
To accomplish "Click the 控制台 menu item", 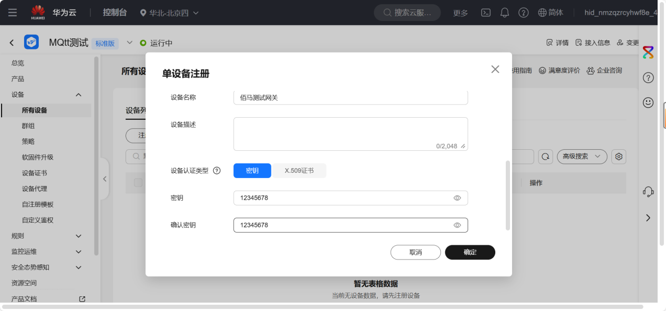I will pyautogui.click(x=115, y=12).
